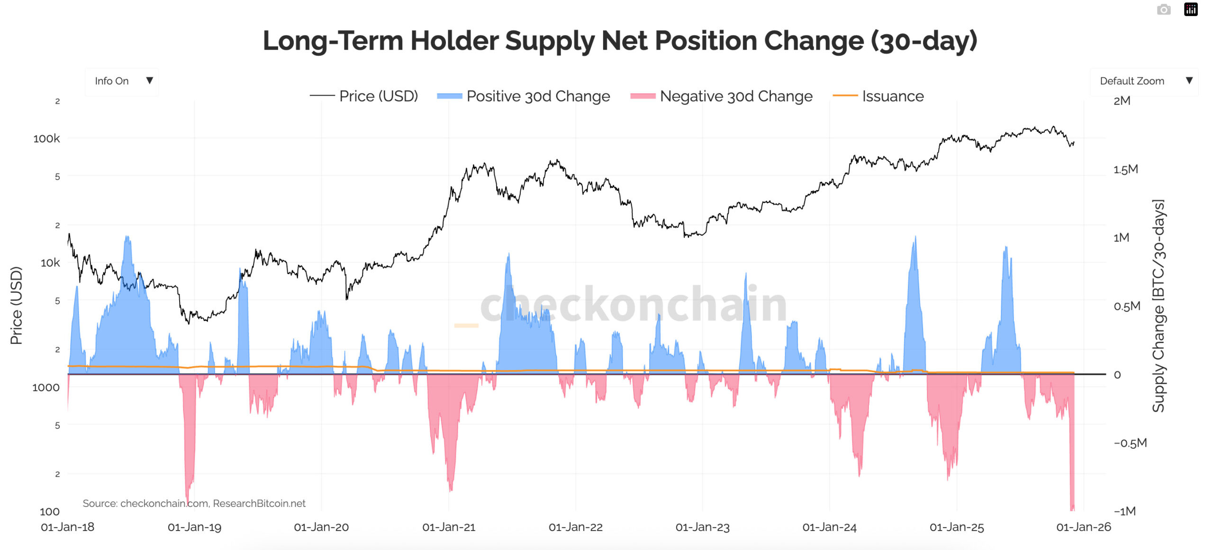Click the Info On dropdown arrow
The image size is (1213, 550).
tap(149, 81)
